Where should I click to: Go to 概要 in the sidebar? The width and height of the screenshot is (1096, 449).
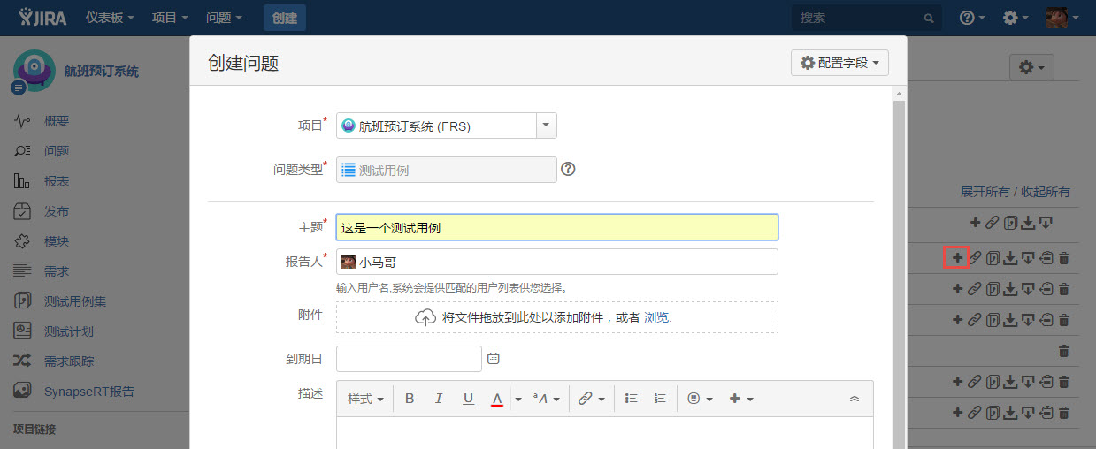point(57,121)
